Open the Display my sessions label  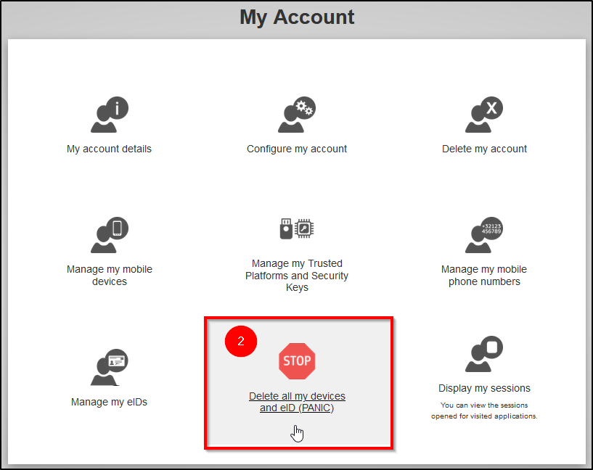(484, 388)
